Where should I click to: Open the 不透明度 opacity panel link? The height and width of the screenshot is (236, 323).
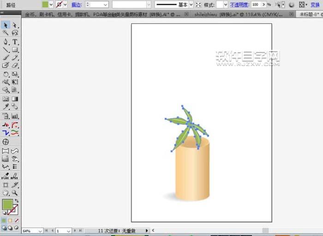click(x=239, y=5)
